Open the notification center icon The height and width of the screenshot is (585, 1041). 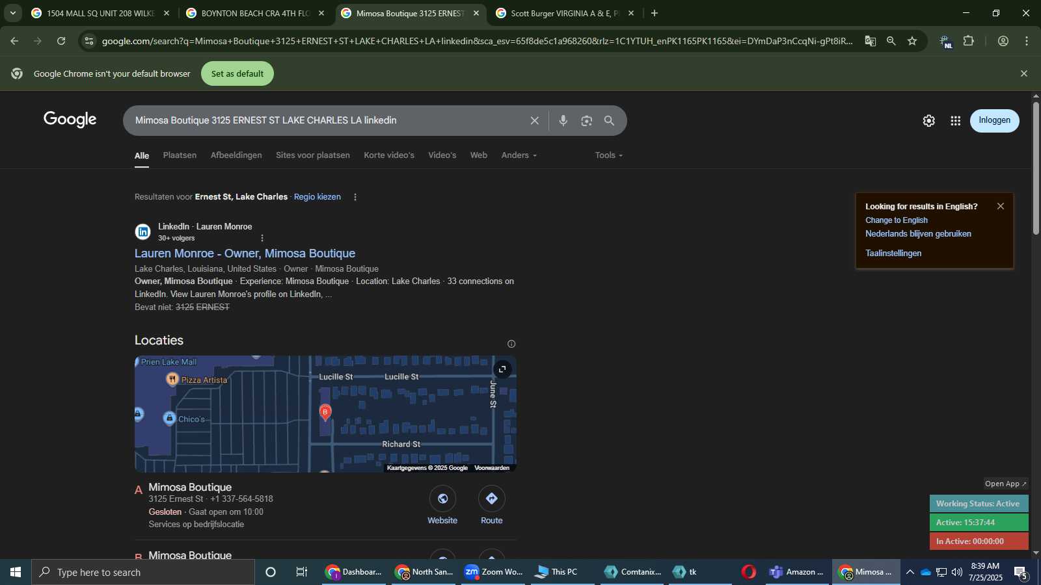(x=1020, y=572)
